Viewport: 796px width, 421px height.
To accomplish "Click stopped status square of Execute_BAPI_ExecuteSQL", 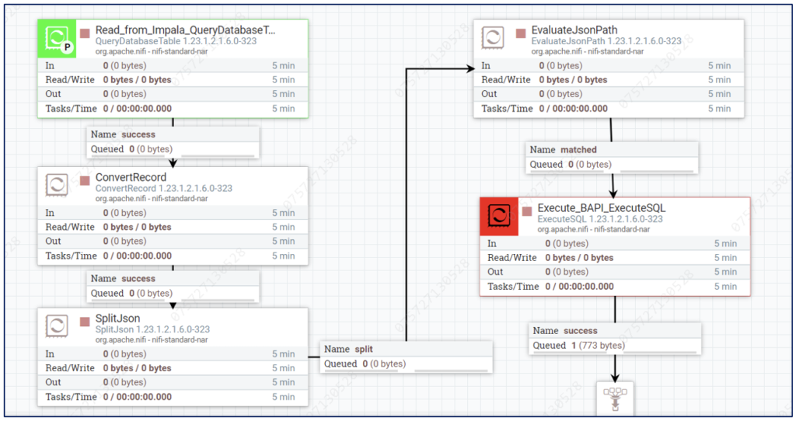I will pos(527,210).
